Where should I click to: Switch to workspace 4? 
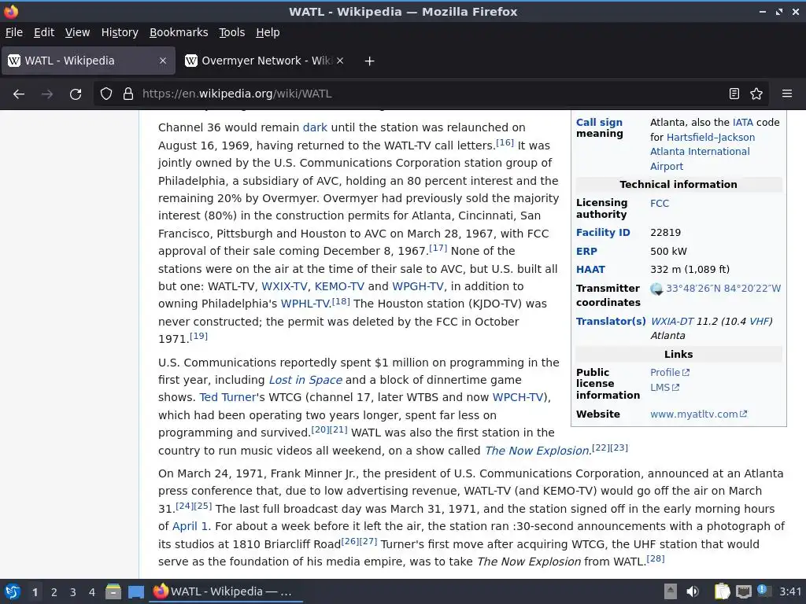click(92, 592)
